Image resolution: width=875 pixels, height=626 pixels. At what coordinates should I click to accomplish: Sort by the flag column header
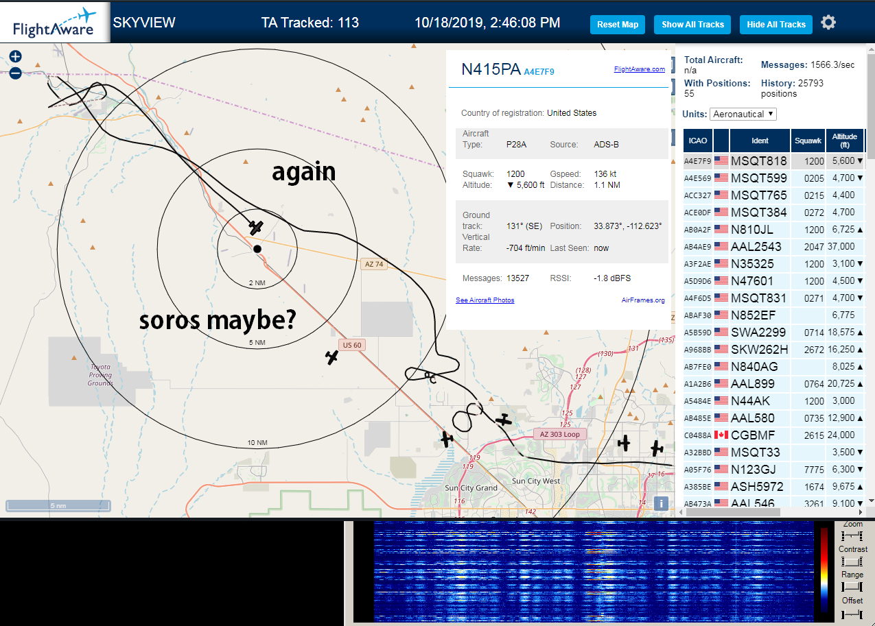point(721,141)
